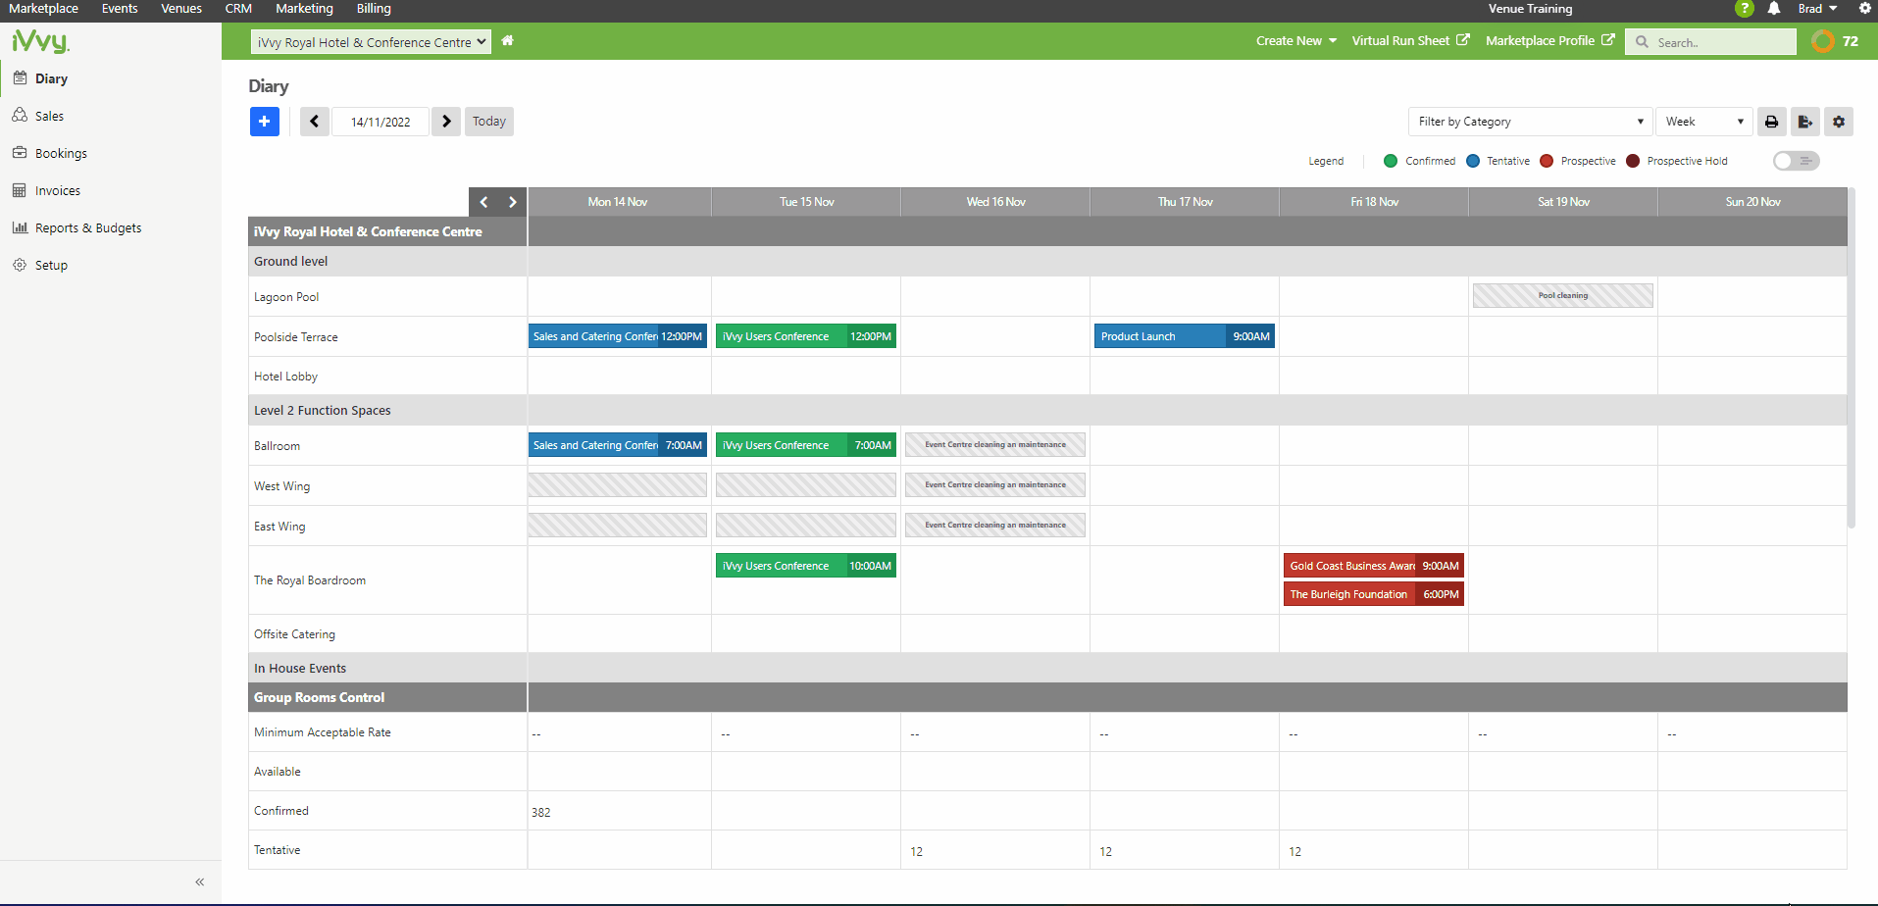The width and height of the screenshot is (1878, 906).
Task: Open diary settings gear icon
Action: 1839,122
